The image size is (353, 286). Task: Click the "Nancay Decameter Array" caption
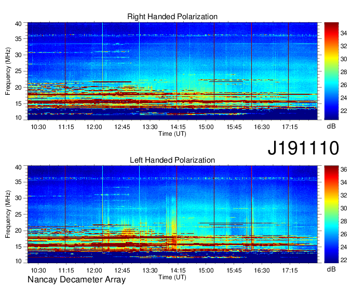tap(76, 280)
